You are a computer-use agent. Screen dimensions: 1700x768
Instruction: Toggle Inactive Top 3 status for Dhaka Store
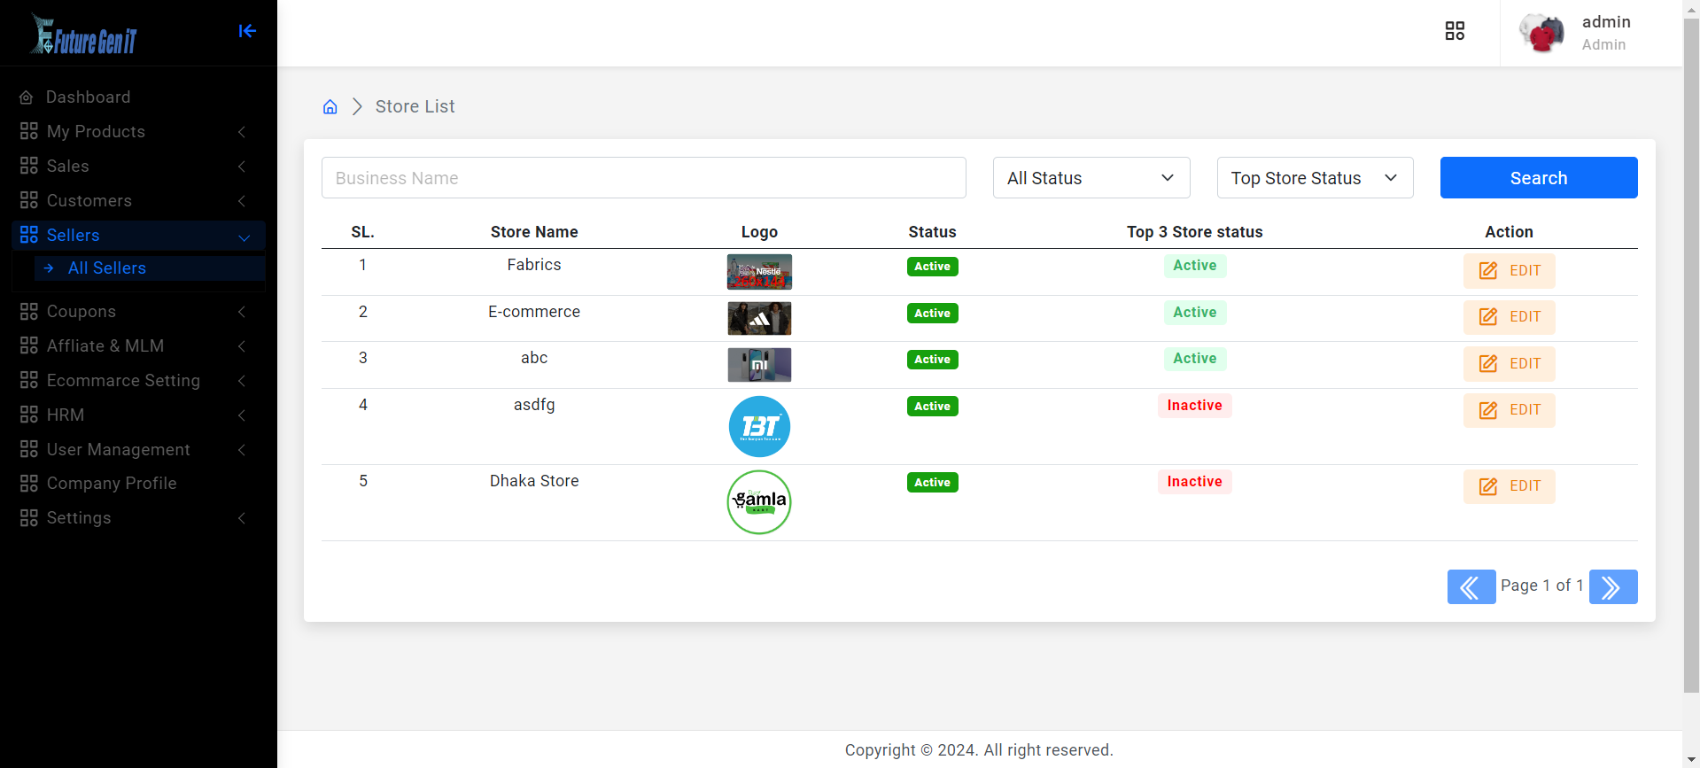click(1194, 482)
